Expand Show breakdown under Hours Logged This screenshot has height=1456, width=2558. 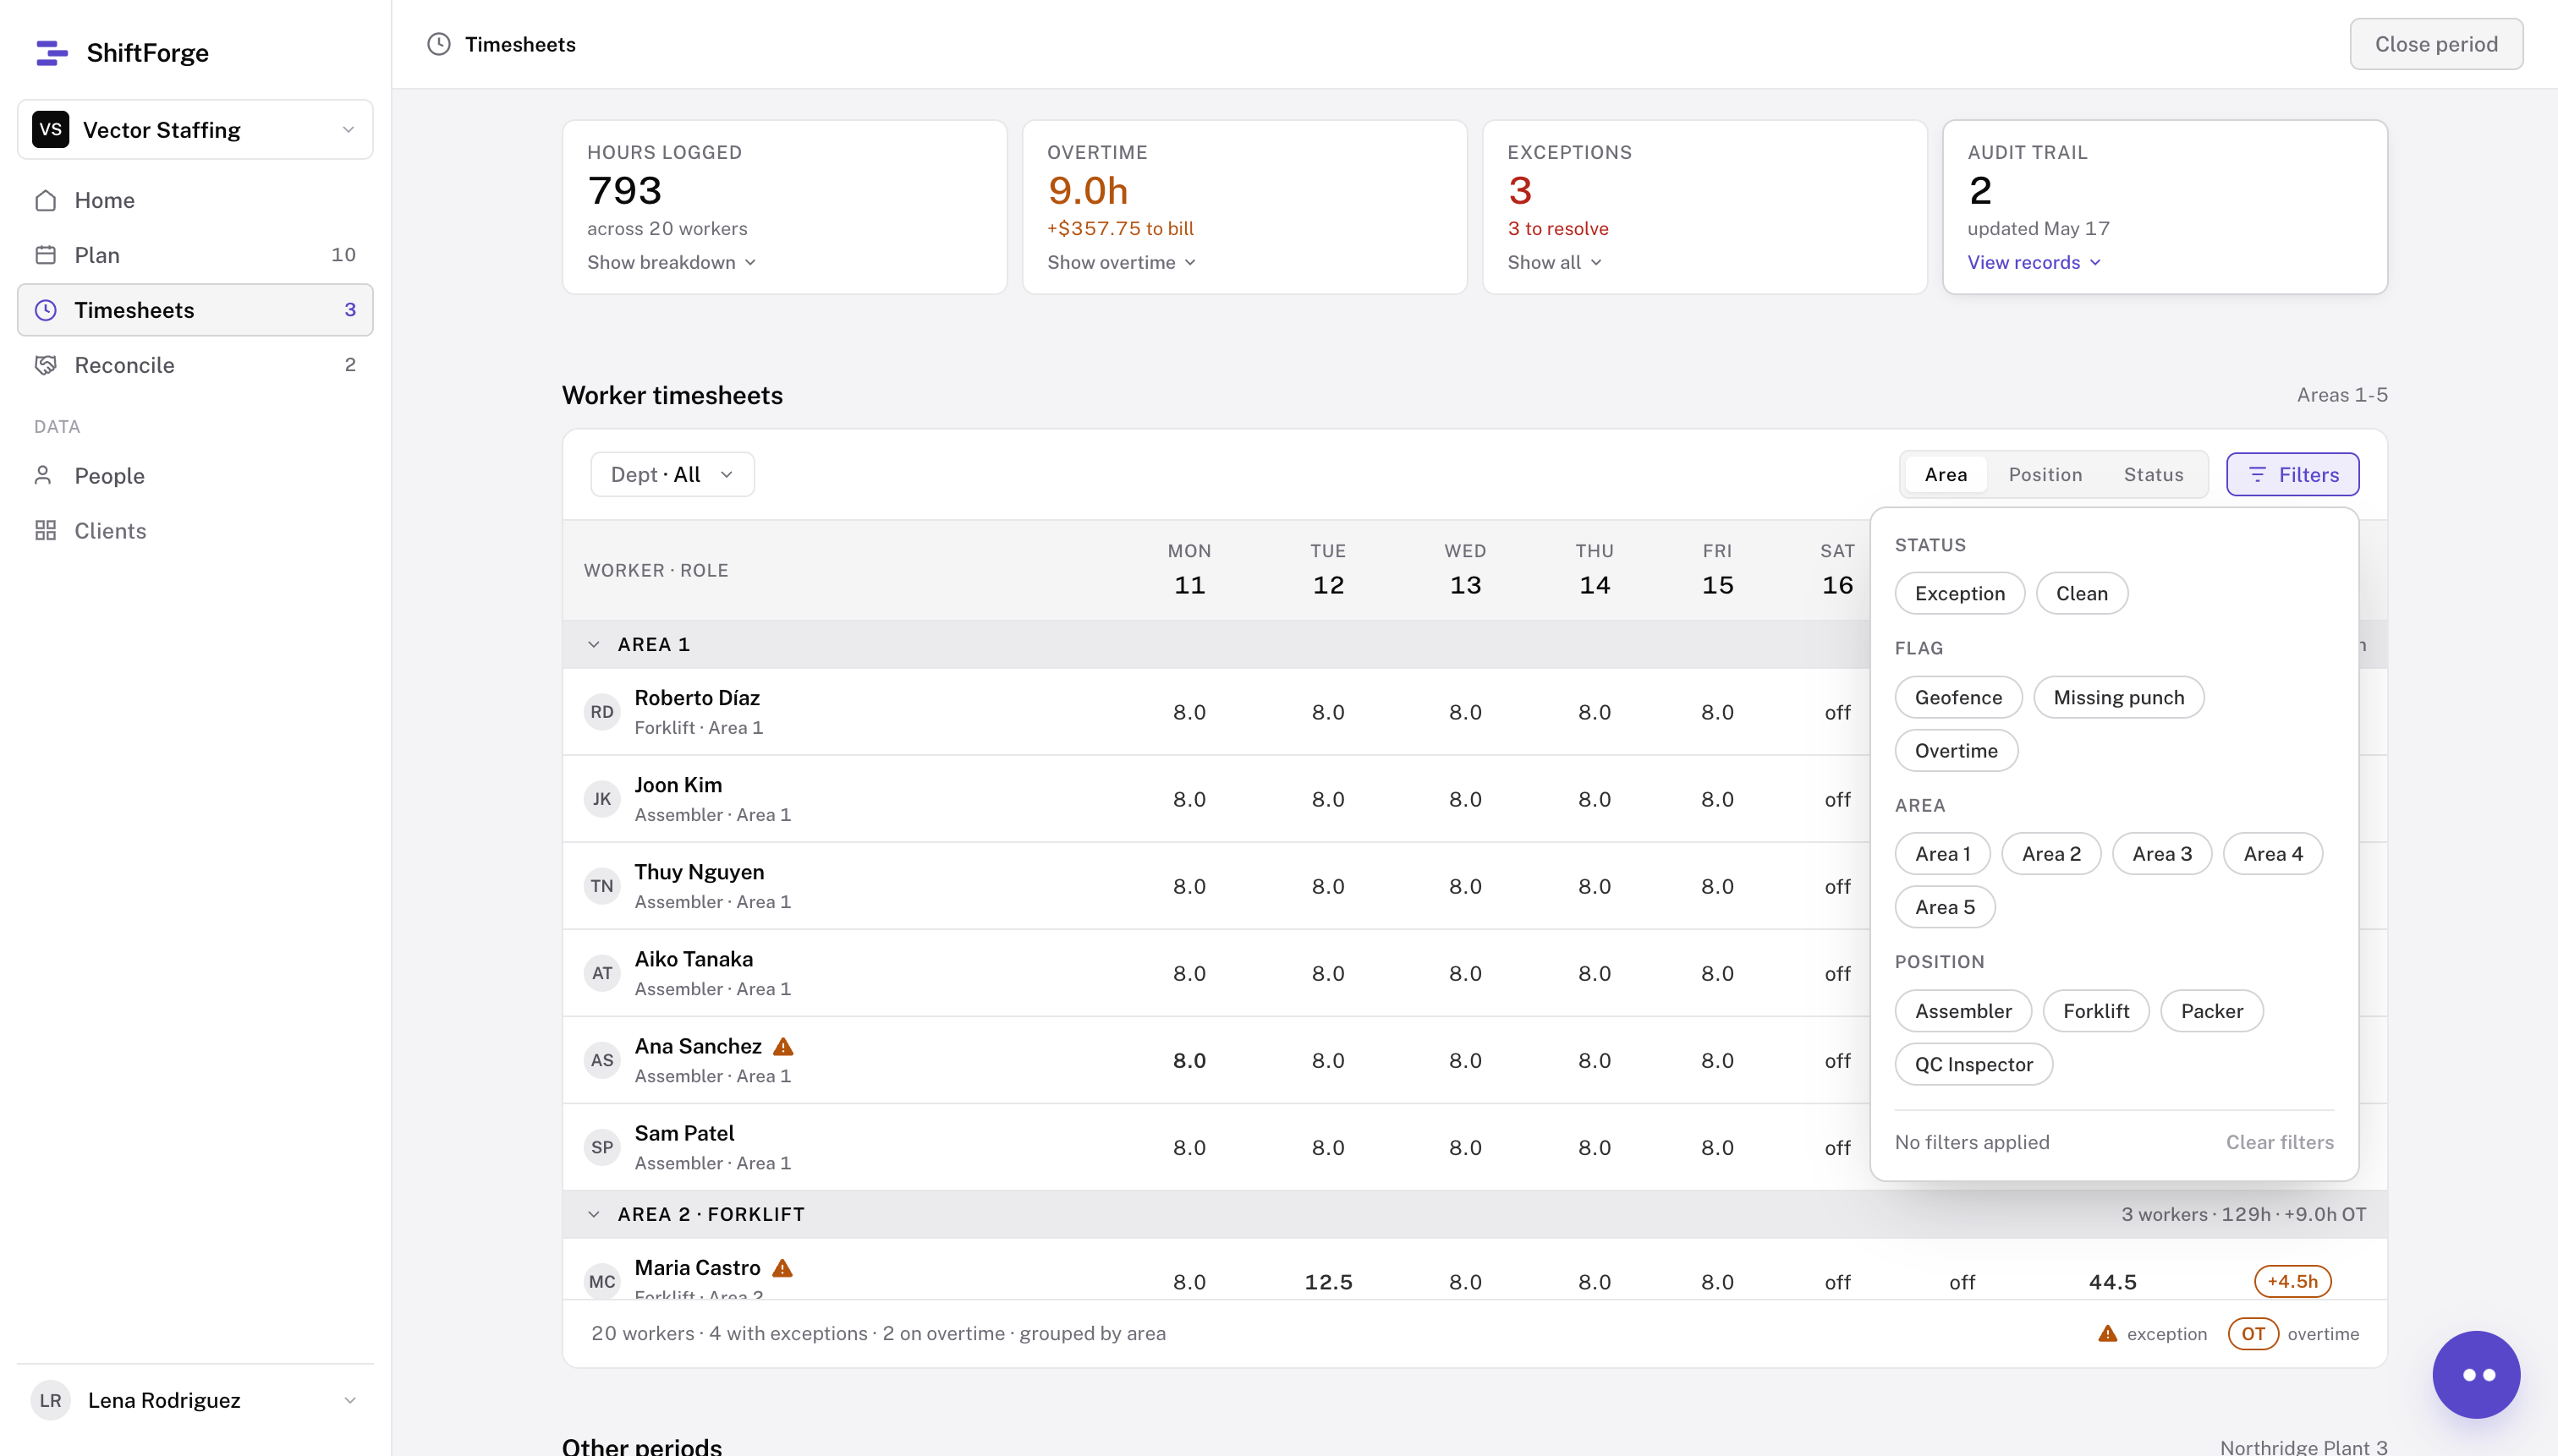(x=672, y=262)
